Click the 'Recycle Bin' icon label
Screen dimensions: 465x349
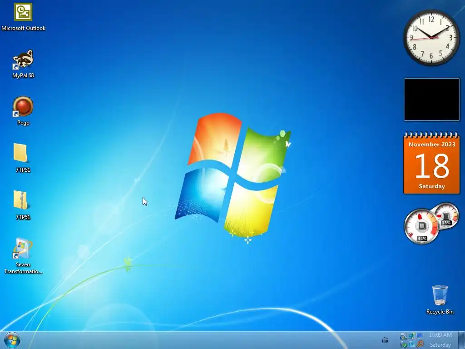tap(440, 312)
